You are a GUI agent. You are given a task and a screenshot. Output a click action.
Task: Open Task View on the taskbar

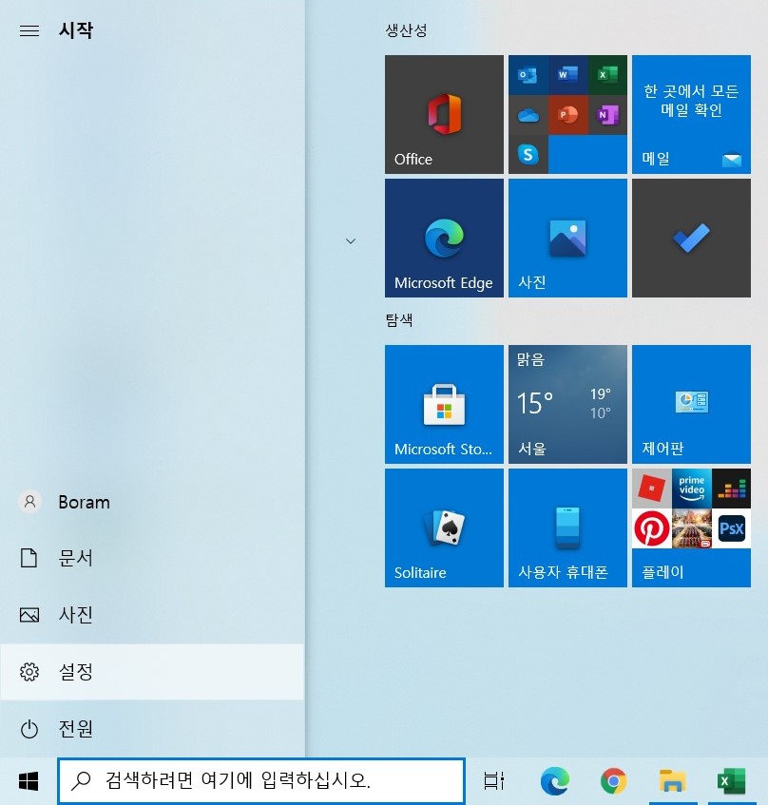(x=494, y=781)
